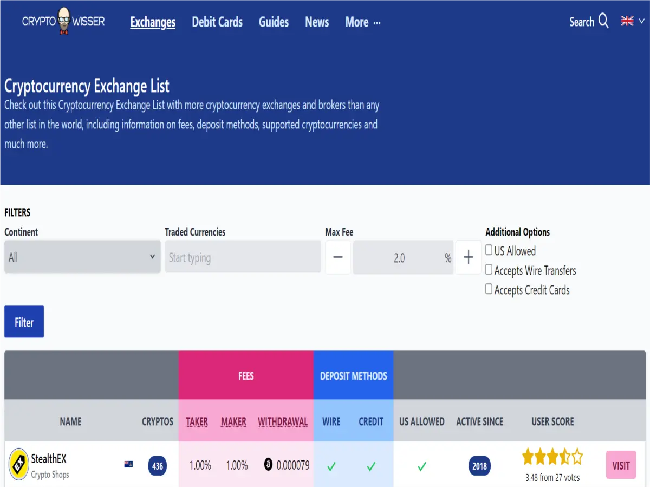This screenshot has height=487, width=650.
Task: Focus the Traded Currencies input field
Action: tap(243, 257)
